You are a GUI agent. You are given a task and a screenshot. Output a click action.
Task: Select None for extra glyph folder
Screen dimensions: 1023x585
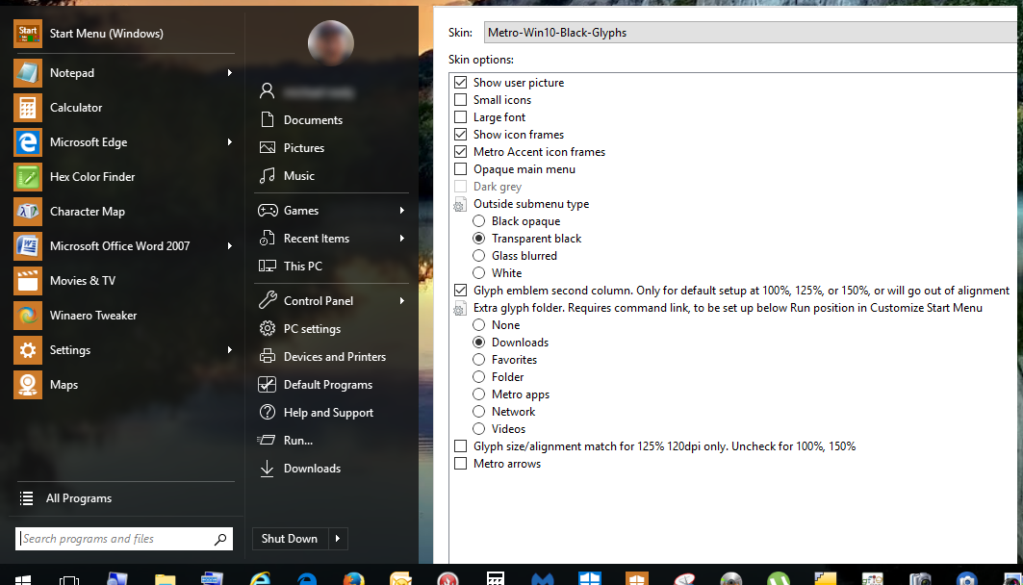[x=479, y=325]
